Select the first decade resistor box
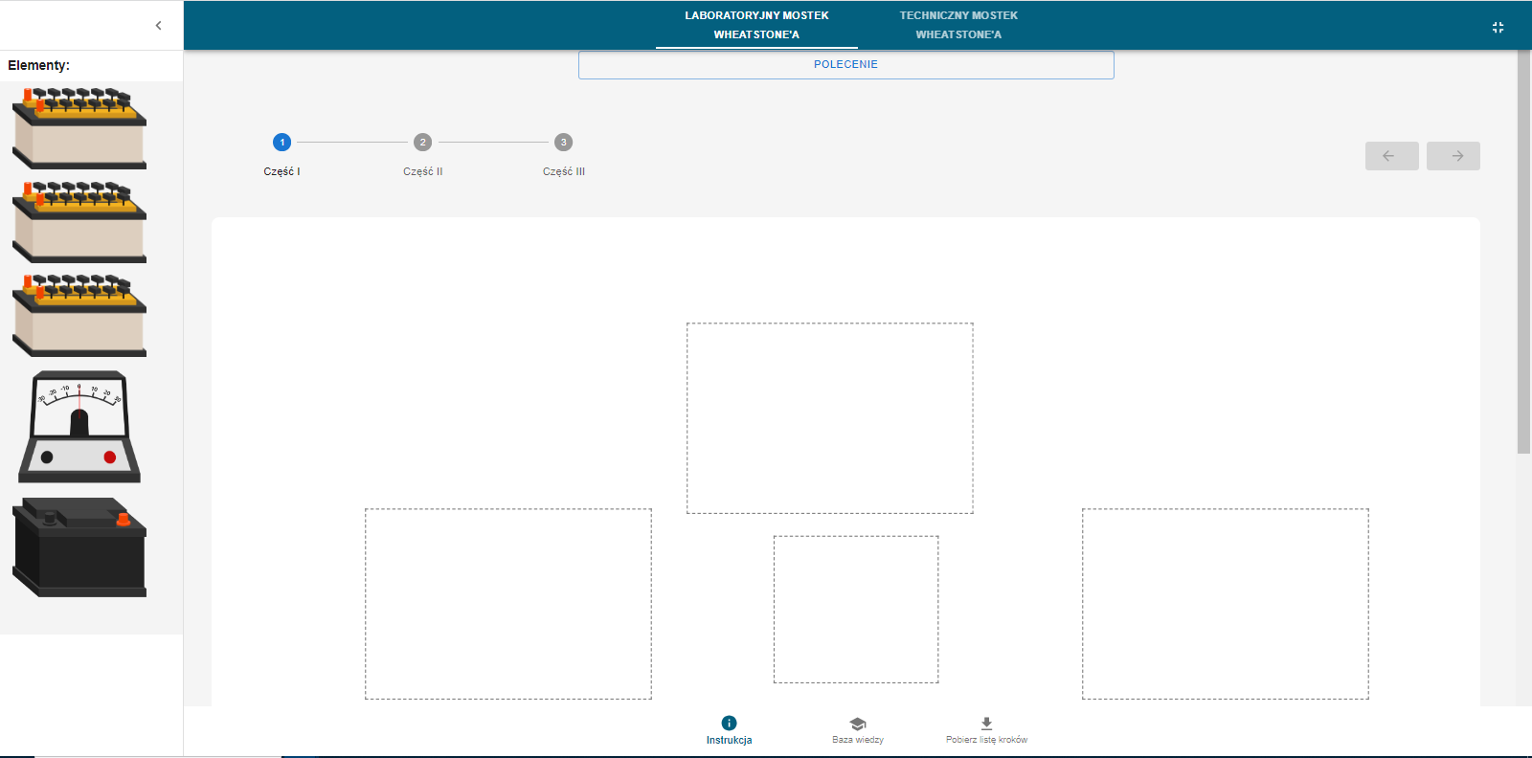This screenshot has height=758, width=1532. (79, 128)
